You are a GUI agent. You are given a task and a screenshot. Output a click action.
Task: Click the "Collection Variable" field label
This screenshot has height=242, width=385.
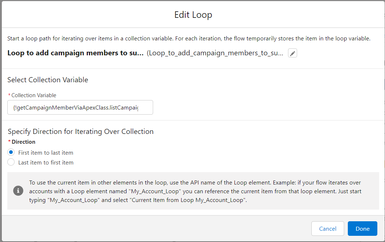point(34,95)
